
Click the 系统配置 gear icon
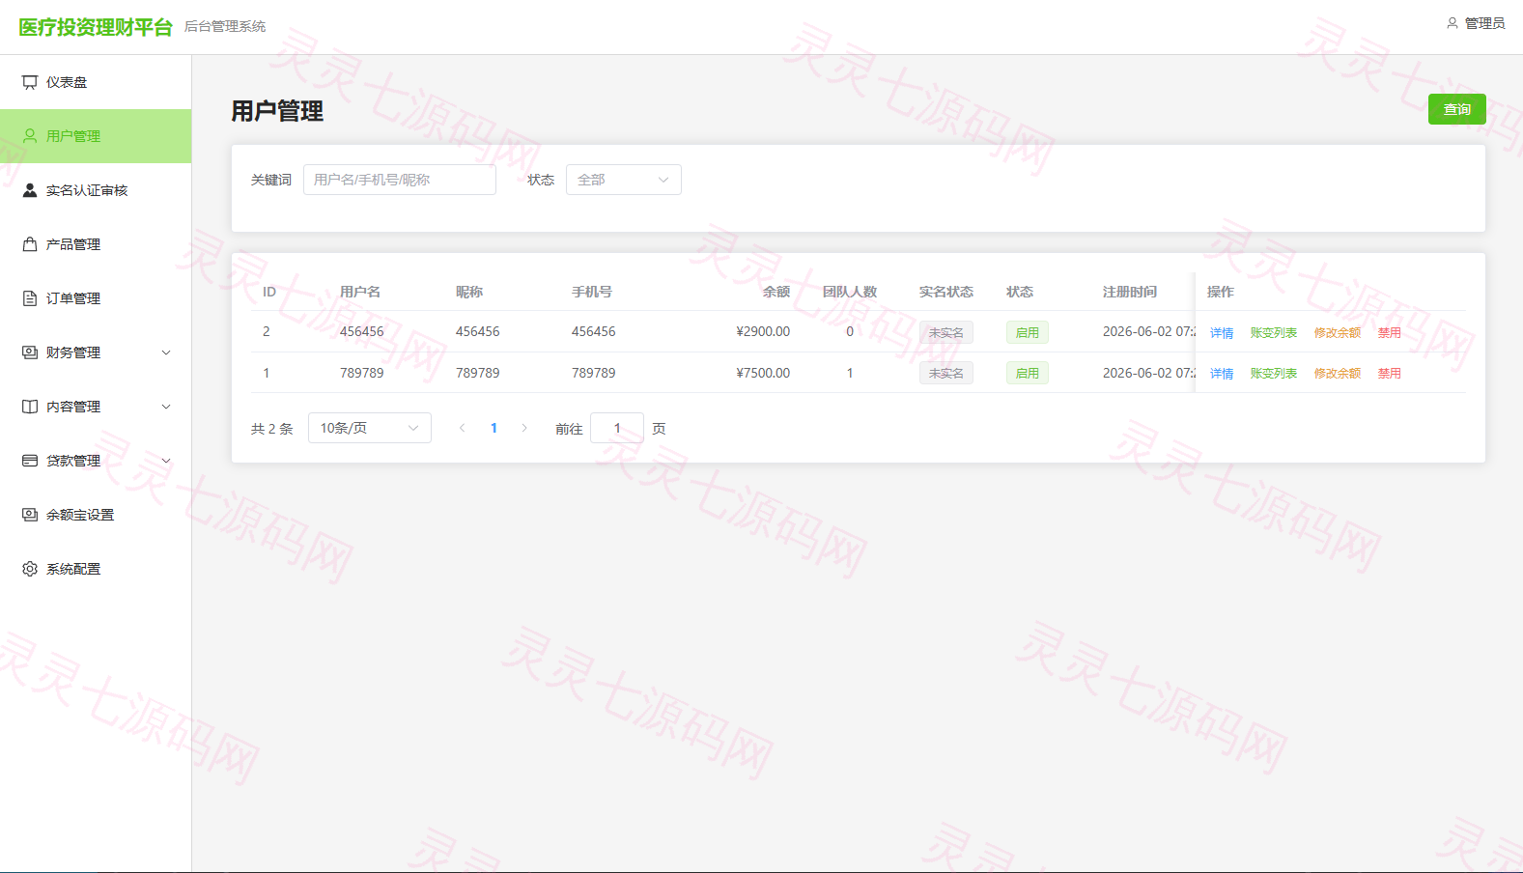click(x=30, y=569)
